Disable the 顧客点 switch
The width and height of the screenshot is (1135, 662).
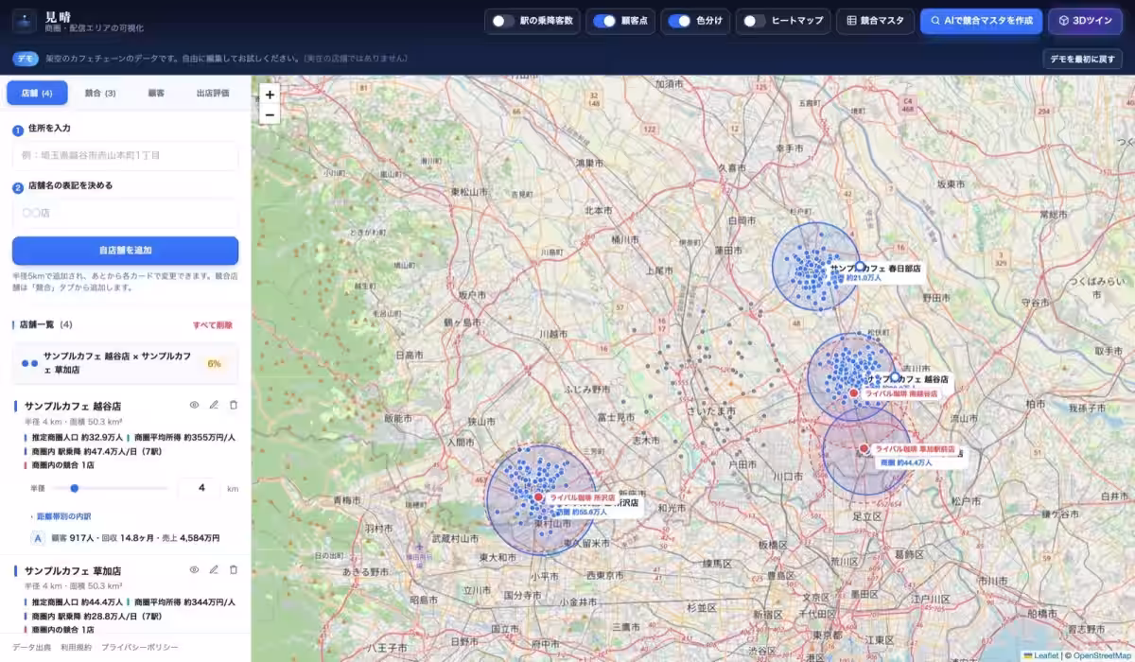[604, 21]
